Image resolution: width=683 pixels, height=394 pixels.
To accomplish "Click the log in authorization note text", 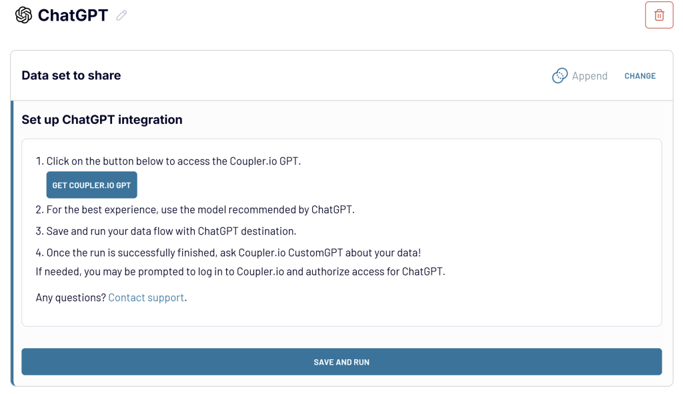I will click(x=240, y=271).
